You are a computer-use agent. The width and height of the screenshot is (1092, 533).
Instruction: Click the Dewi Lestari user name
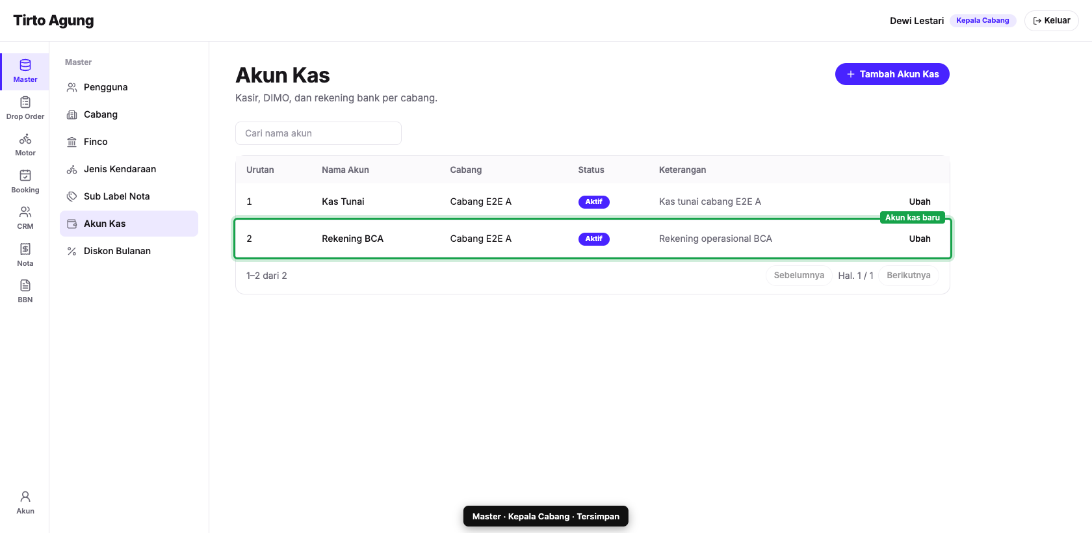pyautogui.click(x=916, y=21)
